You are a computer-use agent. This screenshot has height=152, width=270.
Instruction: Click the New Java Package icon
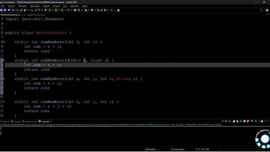point(21,10)
